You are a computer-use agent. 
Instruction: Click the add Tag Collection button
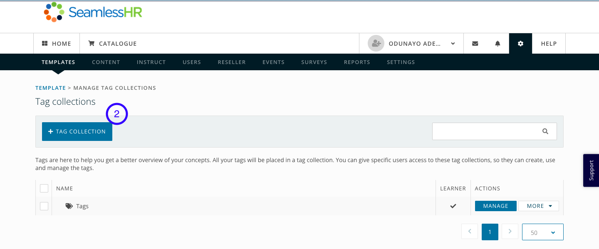pyautogui.click(x=77, y=132)
